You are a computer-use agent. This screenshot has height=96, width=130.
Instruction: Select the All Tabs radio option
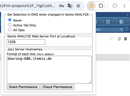(10, 30)
